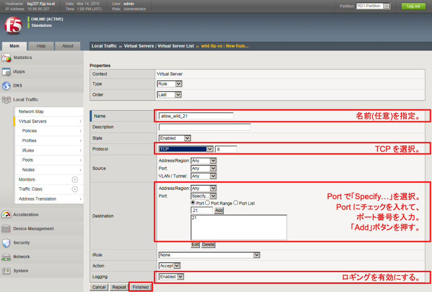Open the Protocol dropdown showing TCP
Screen dimensions: 432x292
pyautogui.click(x=186, y=149)
